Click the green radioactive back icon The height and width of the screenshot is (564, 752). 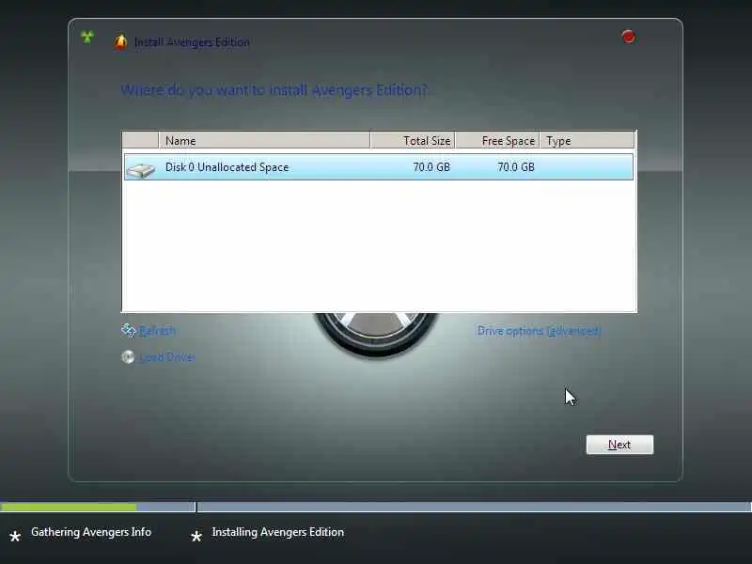[87, 37]
